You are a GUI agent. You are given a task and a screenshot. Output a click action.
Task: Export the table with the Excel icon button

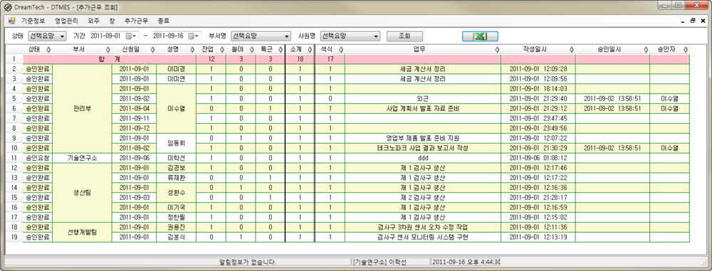tap(480, 36)
